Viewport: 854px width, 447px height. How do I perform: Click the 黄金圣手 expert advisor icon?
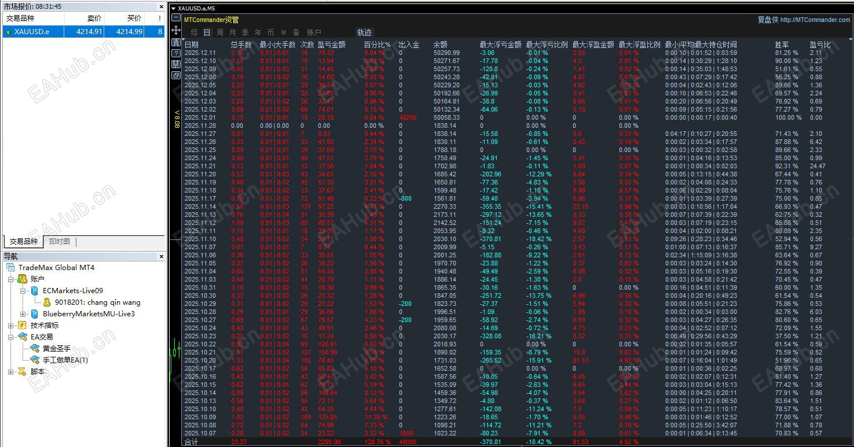click(x=35, y=349)
